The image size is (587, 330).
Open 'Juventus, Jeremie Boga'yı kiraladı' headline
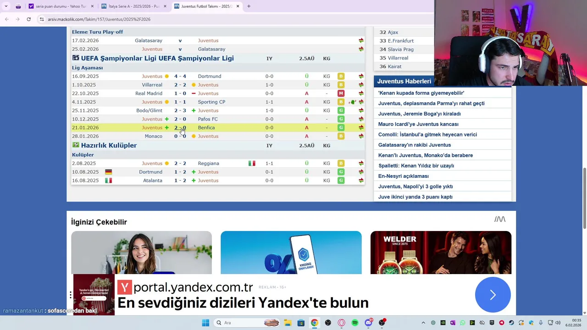point(420,114)
